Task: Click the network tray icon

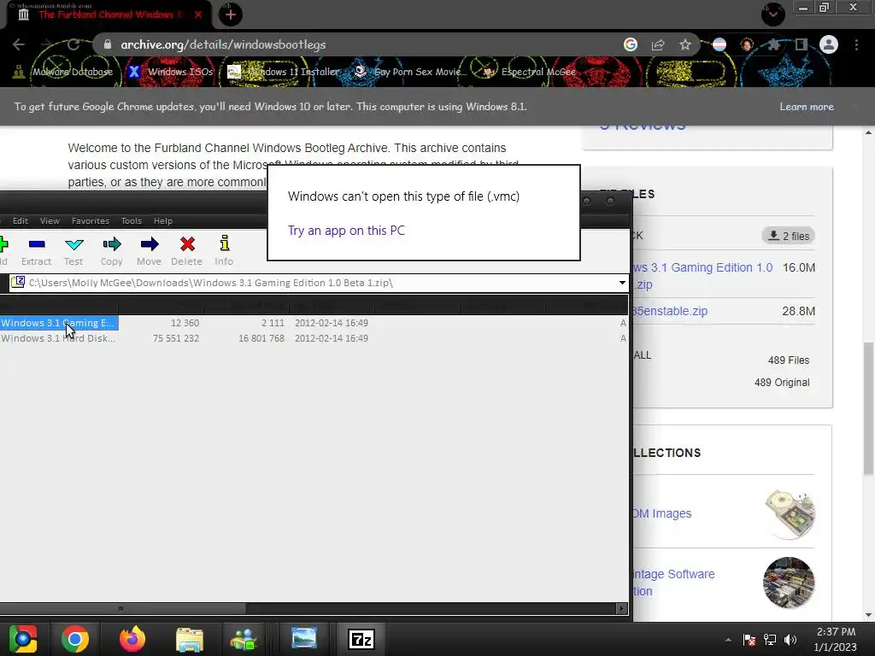Action: coord(770,640)
